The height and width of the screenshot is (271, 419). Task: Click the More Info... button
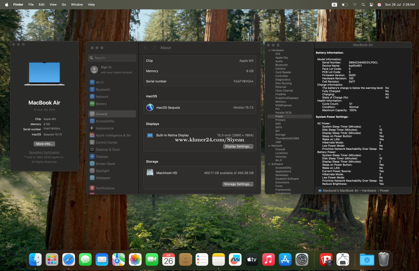click(x=44, y=144)
